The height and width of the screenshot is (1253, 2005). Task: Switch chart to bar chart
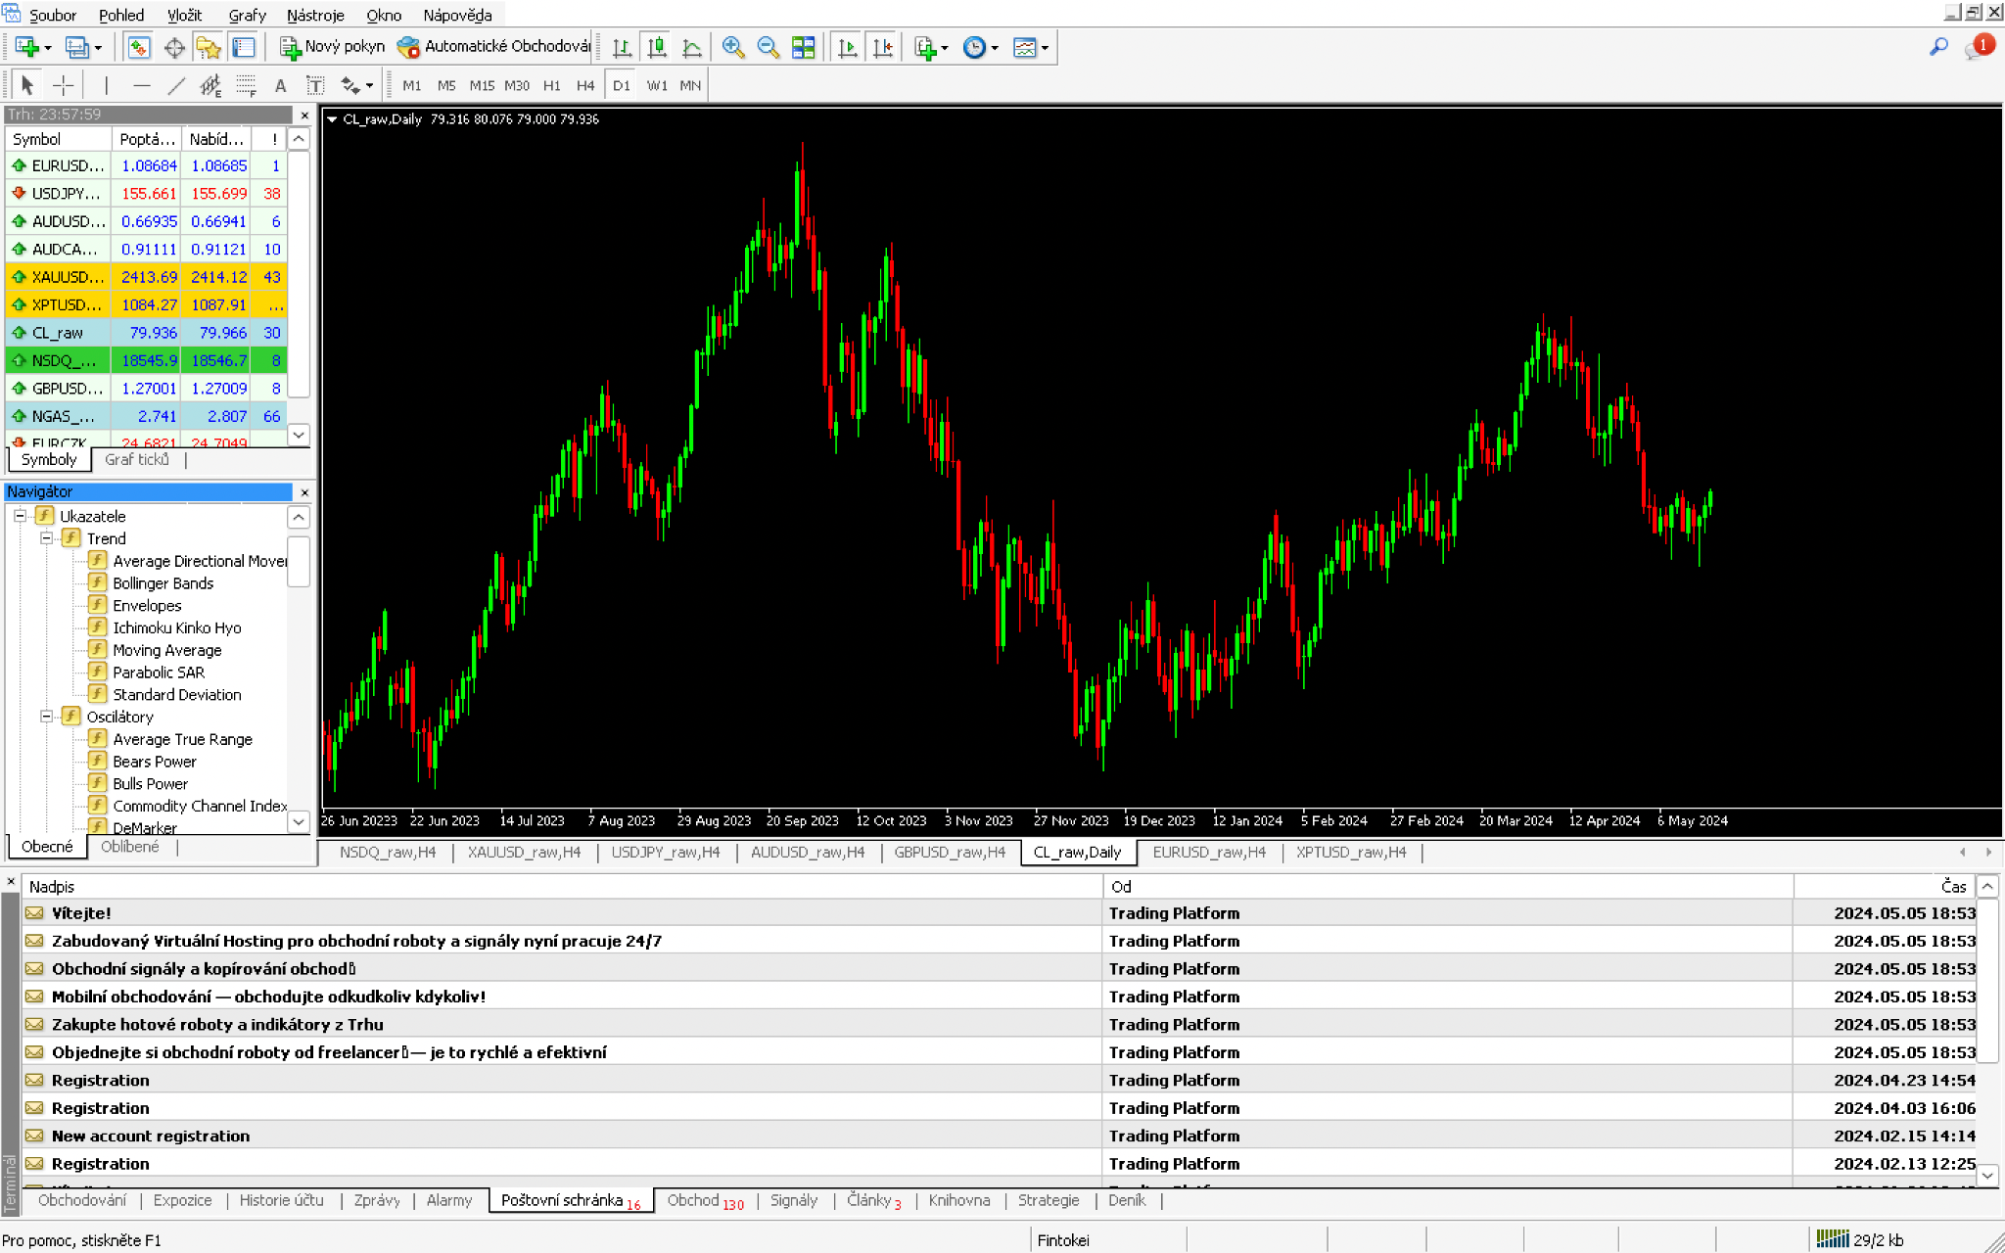621,47
